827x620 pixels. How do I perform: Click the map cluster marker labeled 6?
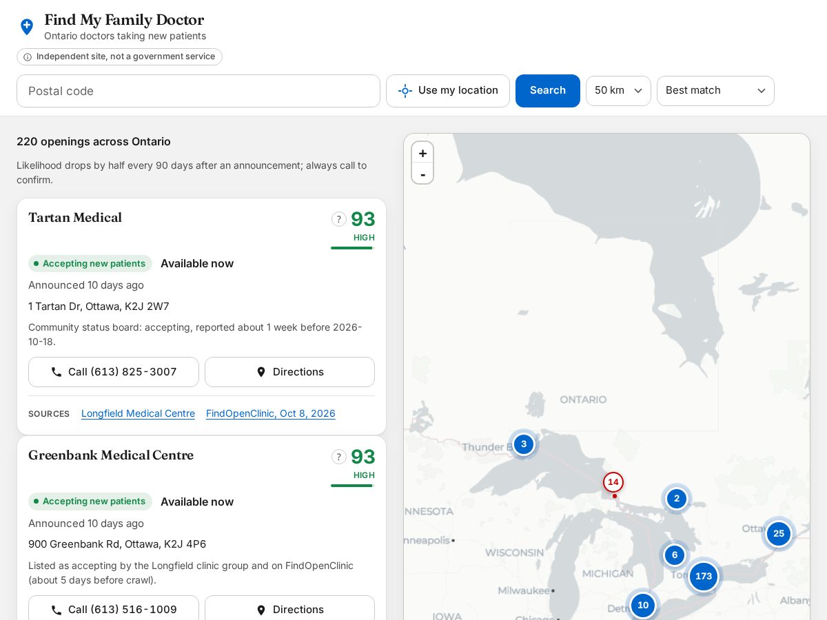click(x=675, y=555)
